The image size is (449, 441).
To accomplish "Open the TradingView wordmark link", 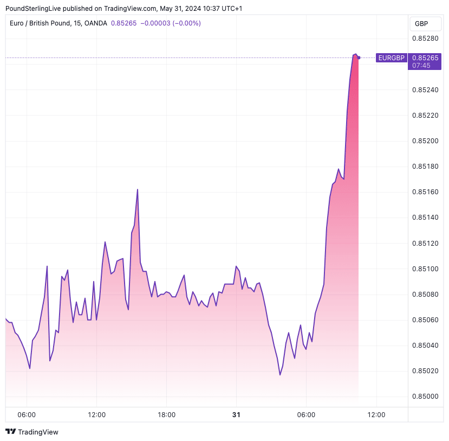I will click(38, 432).
